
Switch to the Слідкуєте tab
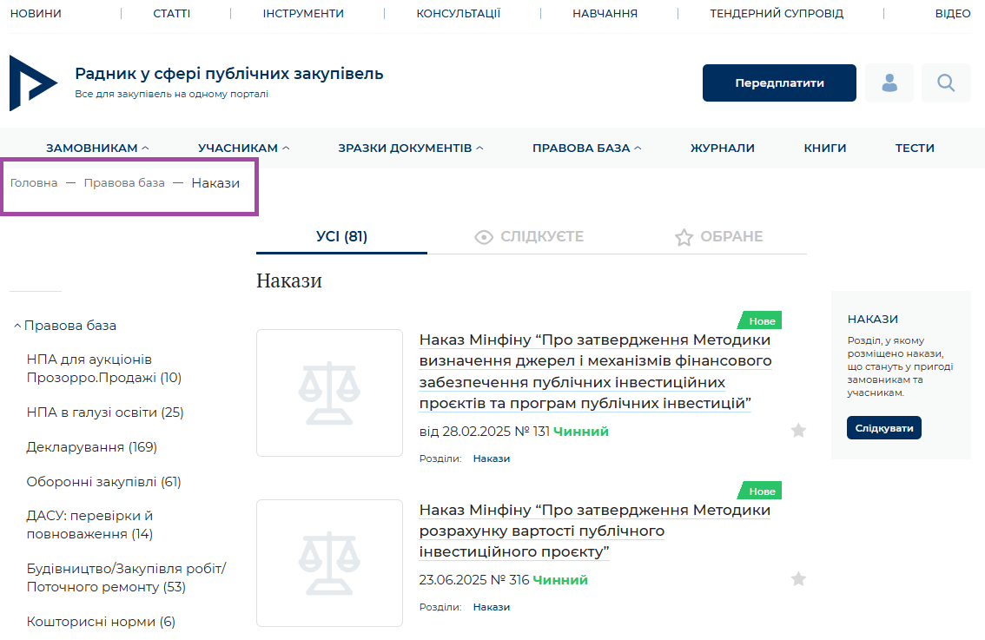click(529, 236)
